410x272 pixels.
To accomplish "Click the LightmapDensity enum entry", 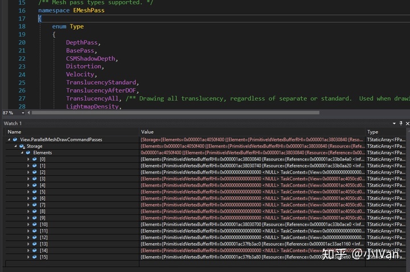I will (92, 106).
